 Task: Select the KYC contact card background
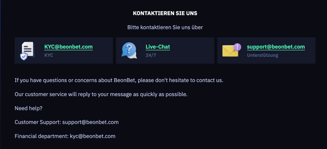[64, 50]
